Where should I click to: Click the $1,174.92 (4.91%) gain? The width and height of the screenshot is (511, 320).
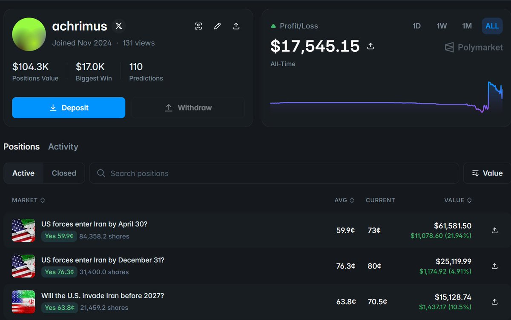pyautogui.click(x=445, y=271)
